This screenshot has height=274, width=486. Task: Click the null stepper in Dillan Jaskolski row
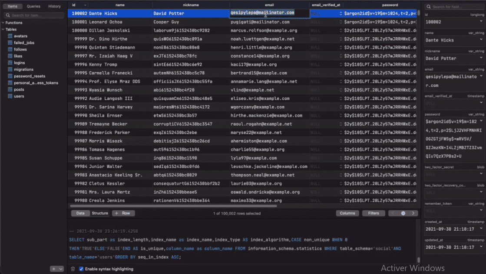(x=341, y=31)
